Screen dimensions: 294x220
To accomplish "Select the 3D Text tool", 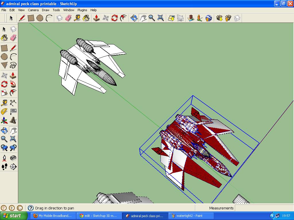I will pyautogui.click(x=13, y=121).
